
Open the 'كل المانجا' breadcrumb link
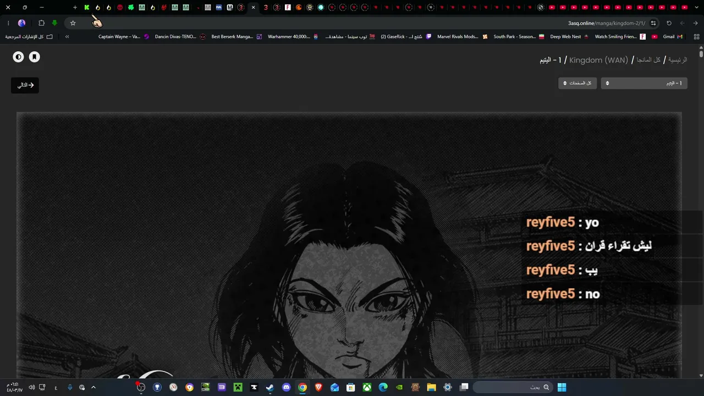[648, 60]
